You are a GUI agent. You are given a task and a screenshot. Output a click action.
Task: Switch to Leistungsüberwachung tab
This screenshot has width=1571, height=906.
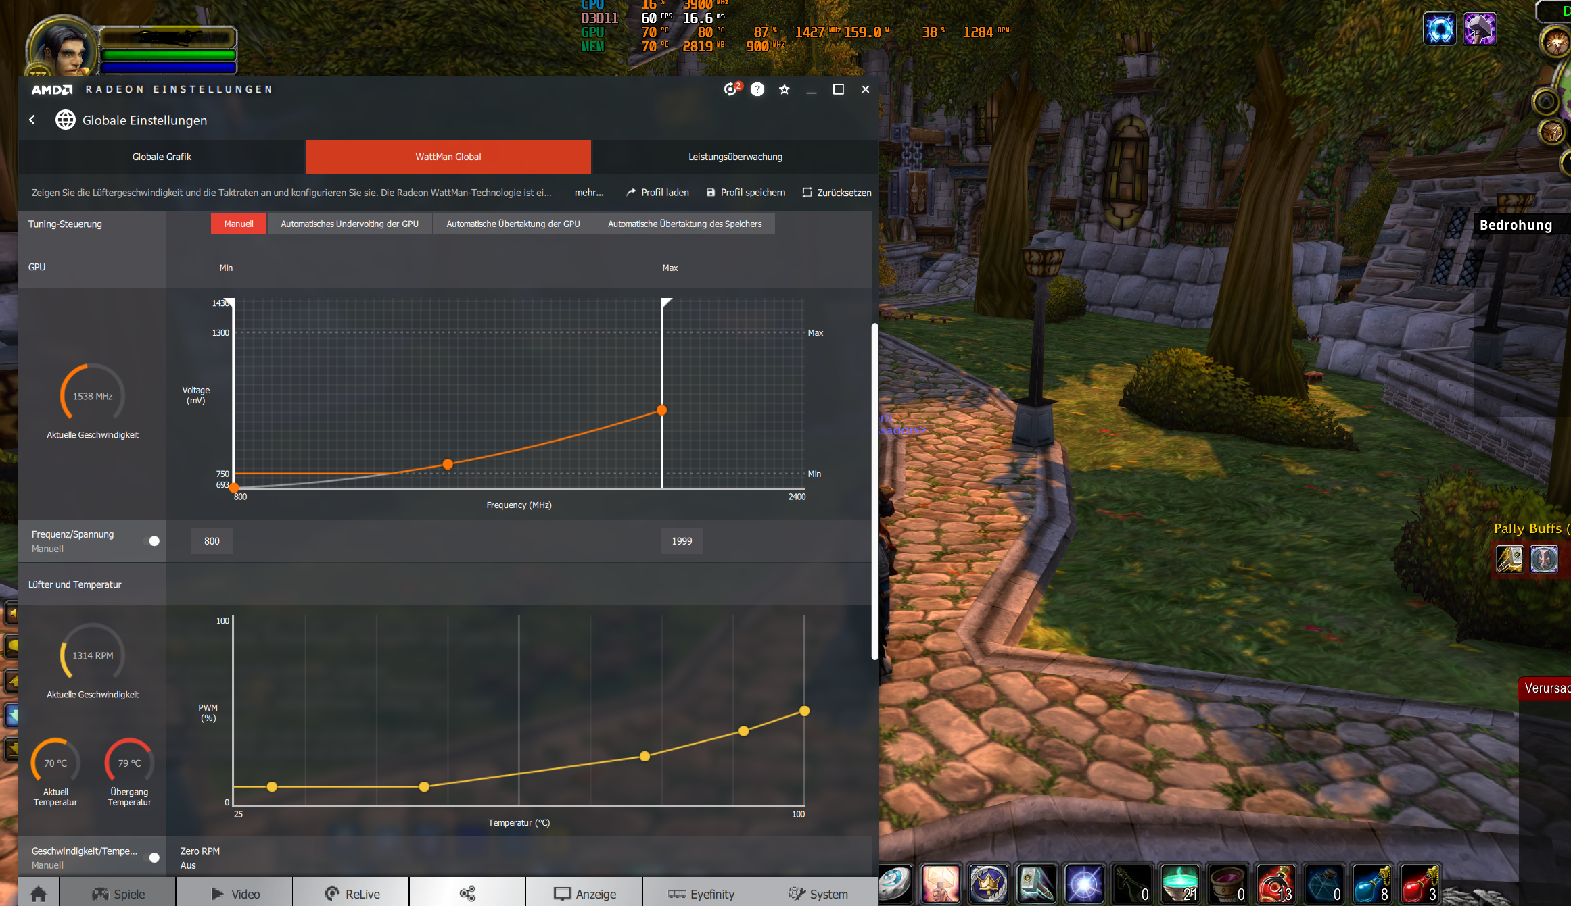pyautogui.click(x=735, y=157)
